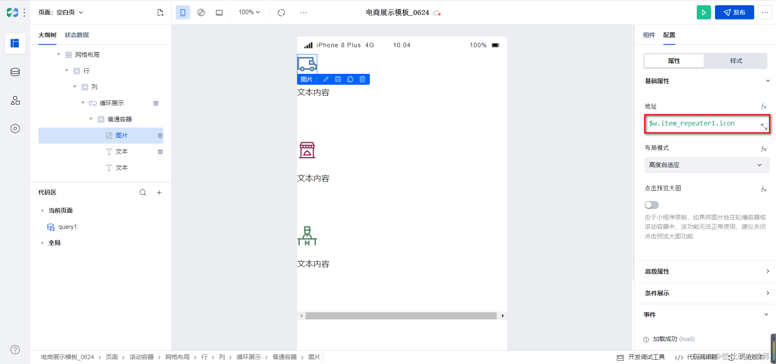Click the fx binding icon for 布局模式
Viewport: 776px width, 364px height.
tap(763, 149)
